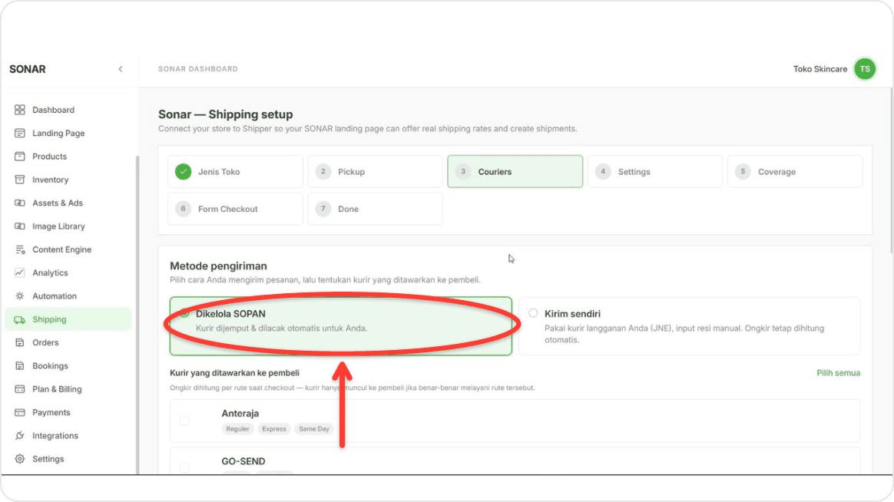The height and width of the screenshot is (502, 894).
Task: Go to step 5 Coverage
Action: [x=795, y=171]
